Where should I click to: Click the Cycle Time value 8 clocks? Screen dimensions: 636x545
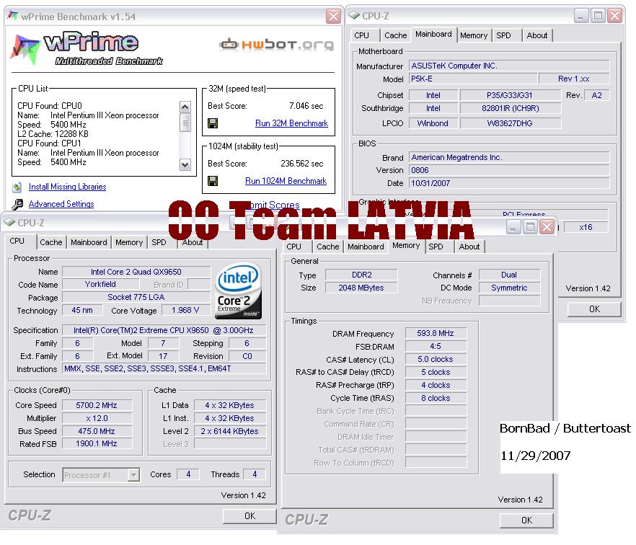436,398
